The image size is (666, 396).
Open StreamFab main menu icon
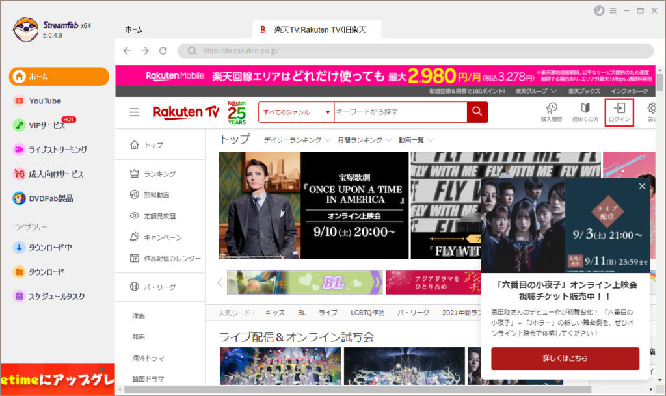click(x=613, y=10)
